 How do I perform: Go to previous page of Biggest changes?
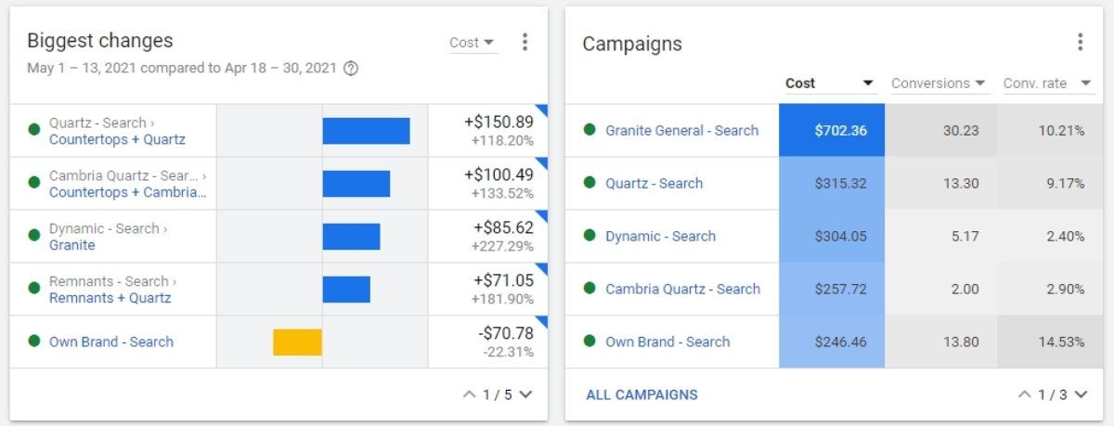pos(469,394)
